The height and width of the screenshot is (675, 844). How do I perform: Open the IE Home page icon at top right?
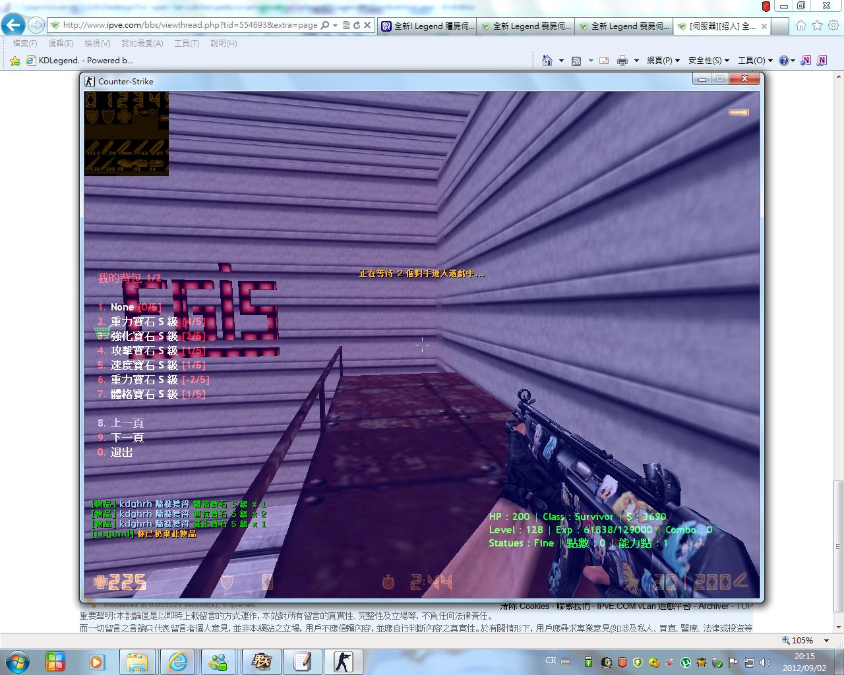[x=801, y=26]
